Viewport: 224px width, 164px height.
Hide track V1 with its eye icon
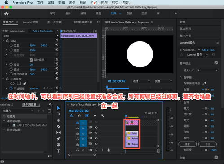(96, 144)
